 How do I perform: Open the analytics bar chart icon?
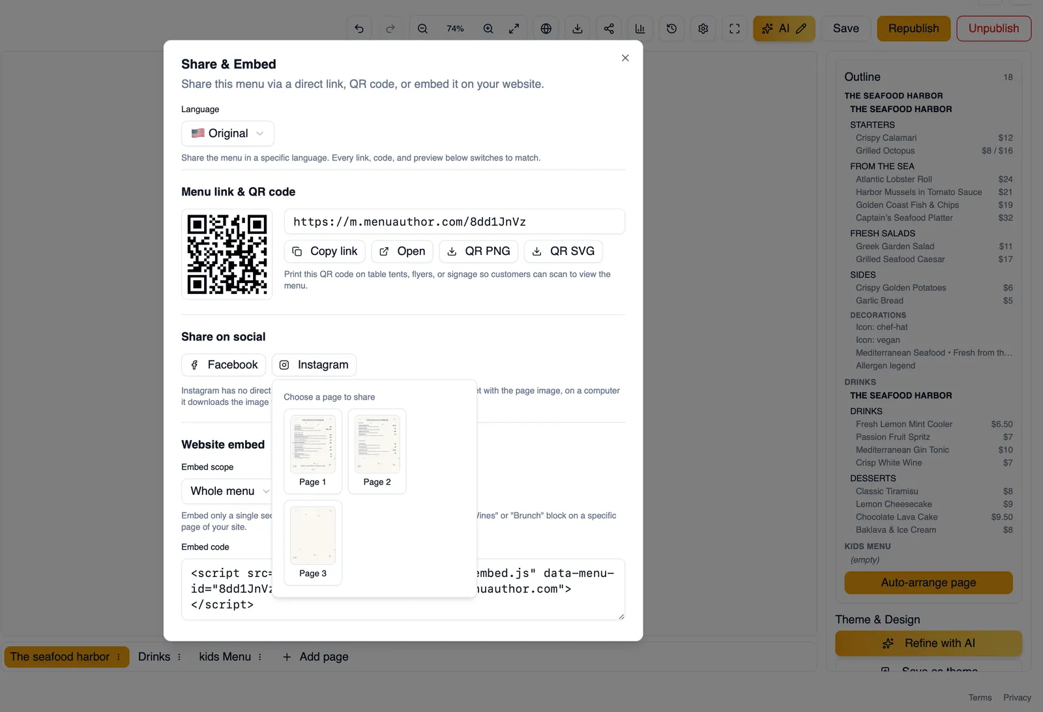point(640,29)
